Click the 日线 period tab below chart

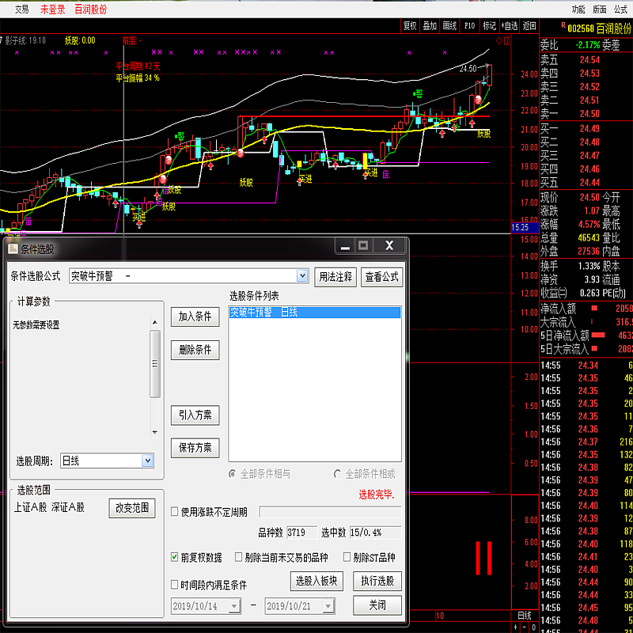point(525,616)
